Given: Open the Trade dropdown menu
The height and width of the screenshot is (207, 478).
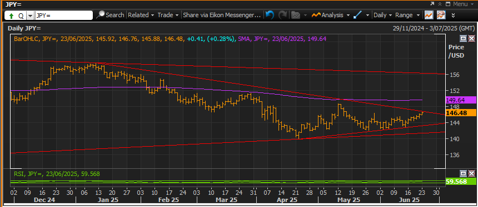Looking at the screenshot, I should point(168,15).
